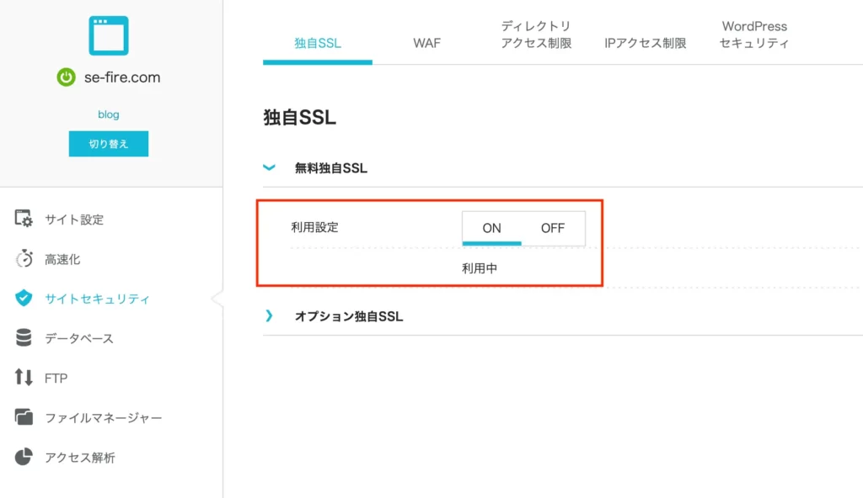Open ファイルマネージャー folder icon
The height and width of the screenshot is (498, 863).
[x=24, y=417]
